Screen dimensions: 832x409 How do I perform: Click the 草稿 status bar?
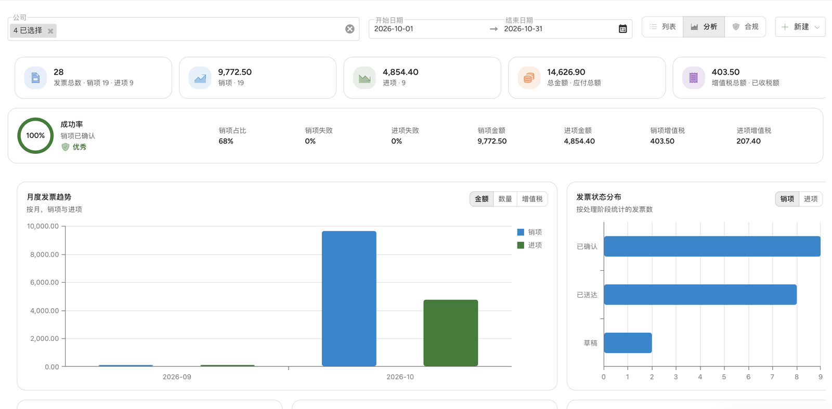(x=628, y=343)
